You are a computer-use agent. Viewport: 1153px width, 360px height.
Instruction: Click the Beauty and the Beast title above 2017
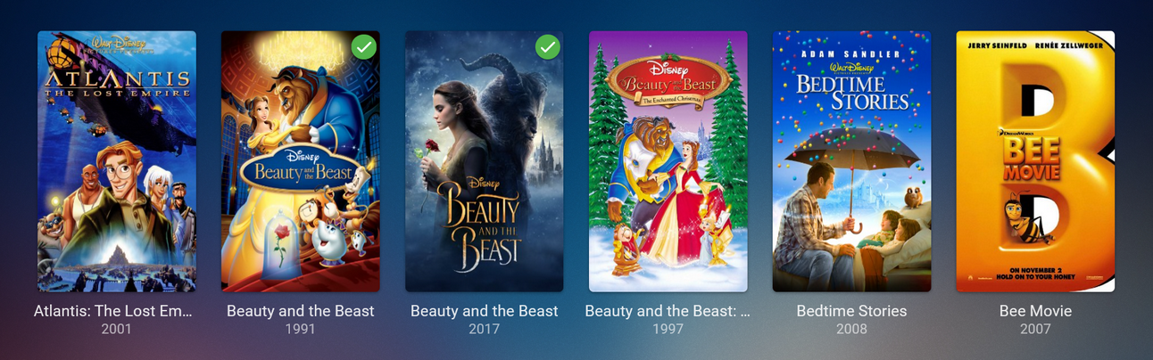coord(485,311)
